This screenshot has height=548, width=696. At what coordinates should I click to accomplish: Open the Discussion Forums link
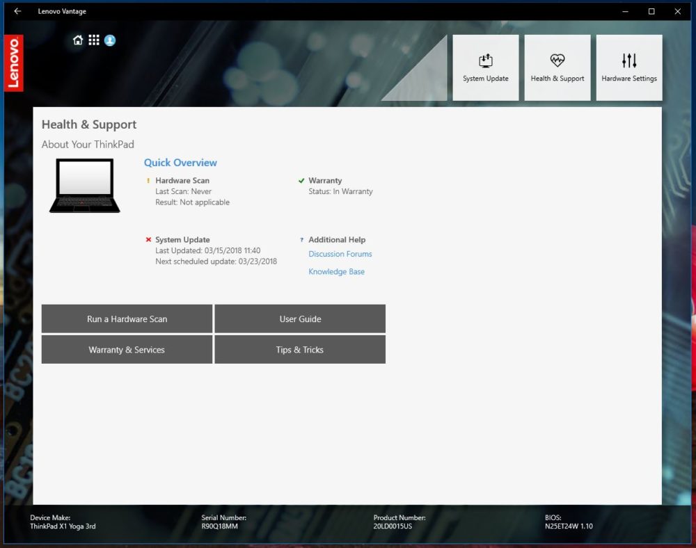(x=340, y=254)
